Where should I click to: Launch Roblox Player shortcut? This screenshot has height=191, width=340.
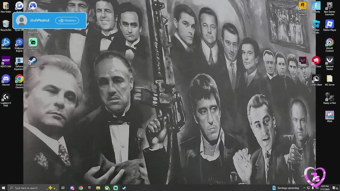tap(330, 25)
